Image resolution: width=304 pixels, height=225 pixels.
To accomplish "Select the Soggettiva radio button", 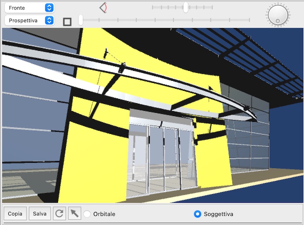I will 198,214.
